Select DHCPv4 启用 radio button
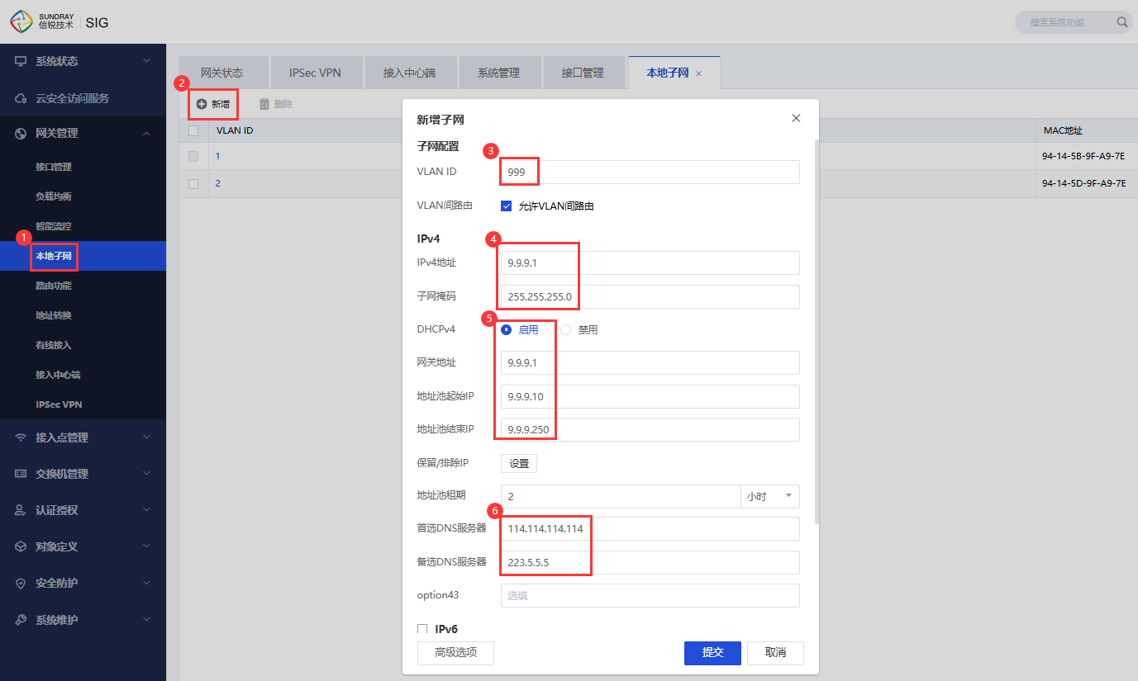Viewport: 1138px width, 681px height. pyautogui.click(x=507, y=329)
